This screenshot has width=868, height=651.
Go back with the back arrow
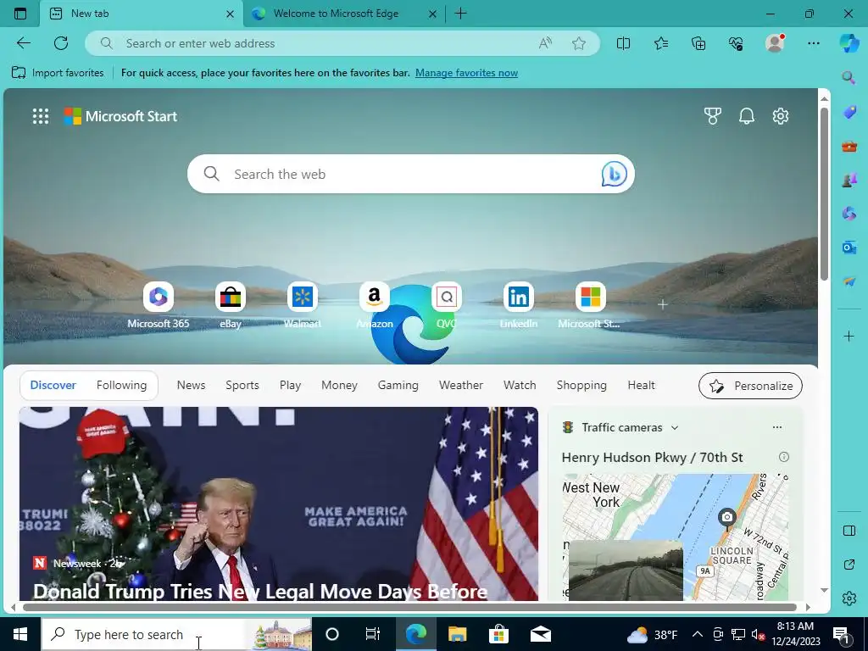[x=23, y=43]
